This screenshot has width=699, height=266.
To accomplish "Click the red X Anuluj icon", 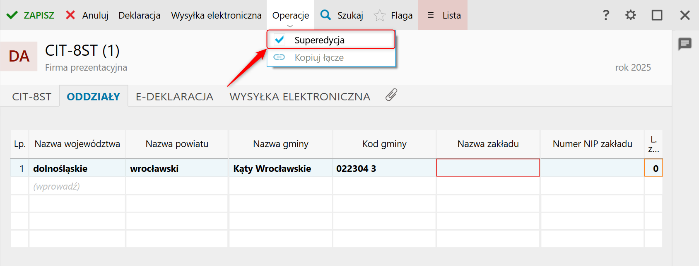I will coord(70,15).
